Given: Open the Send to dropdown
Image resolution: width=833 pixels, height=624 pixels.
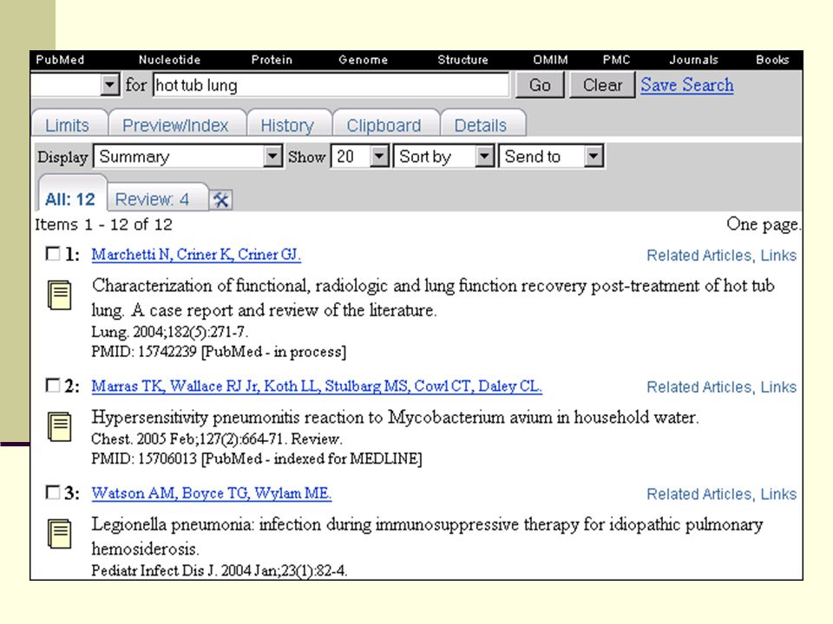Looking at the screenshot, I should [x=551, y=157].
